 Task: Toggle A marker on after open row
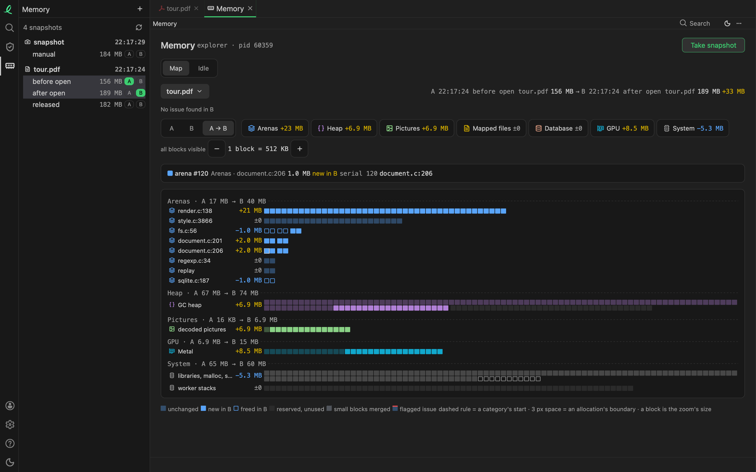[129, 93]
